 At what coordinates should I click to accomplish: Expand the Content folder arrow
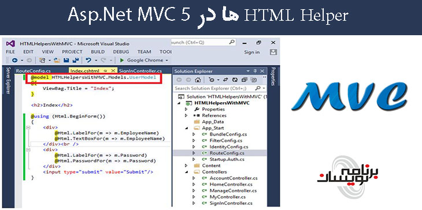(x=186, y=166)
